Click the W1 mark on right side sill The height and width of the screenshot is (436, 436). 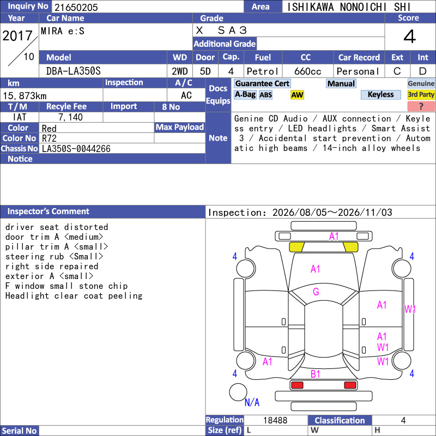[410, 309]
